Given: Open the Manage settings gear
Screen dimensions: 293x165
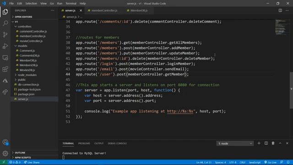Looking at the screenshot, I should pyautogui.click(x=5, y=154).
